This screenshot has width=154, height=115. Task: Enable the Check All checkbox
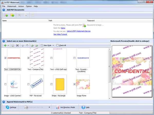coord(57,45)
